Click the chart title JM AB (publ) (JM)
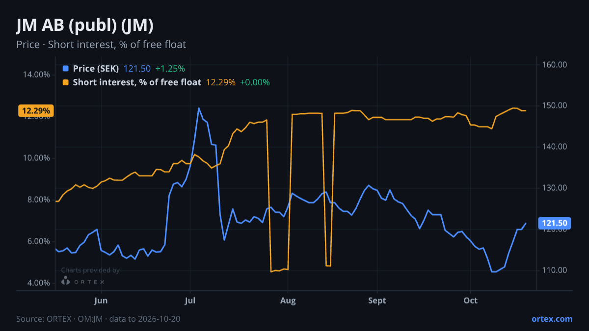This screenshot has height=331, width=589. point(85,25)
